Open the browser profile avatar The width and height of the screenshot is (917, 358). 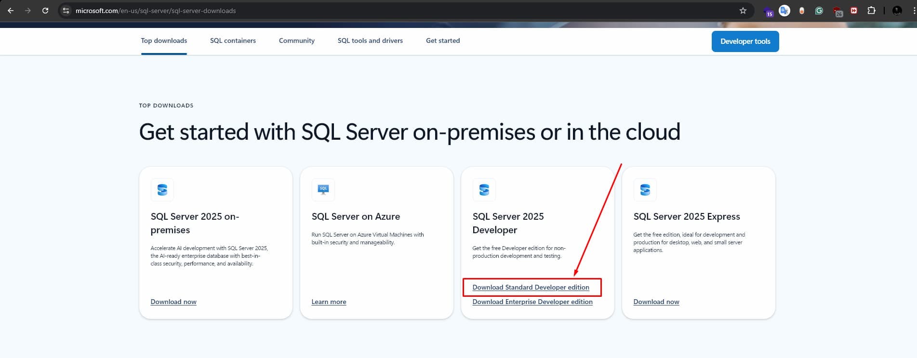click(897, 11)
